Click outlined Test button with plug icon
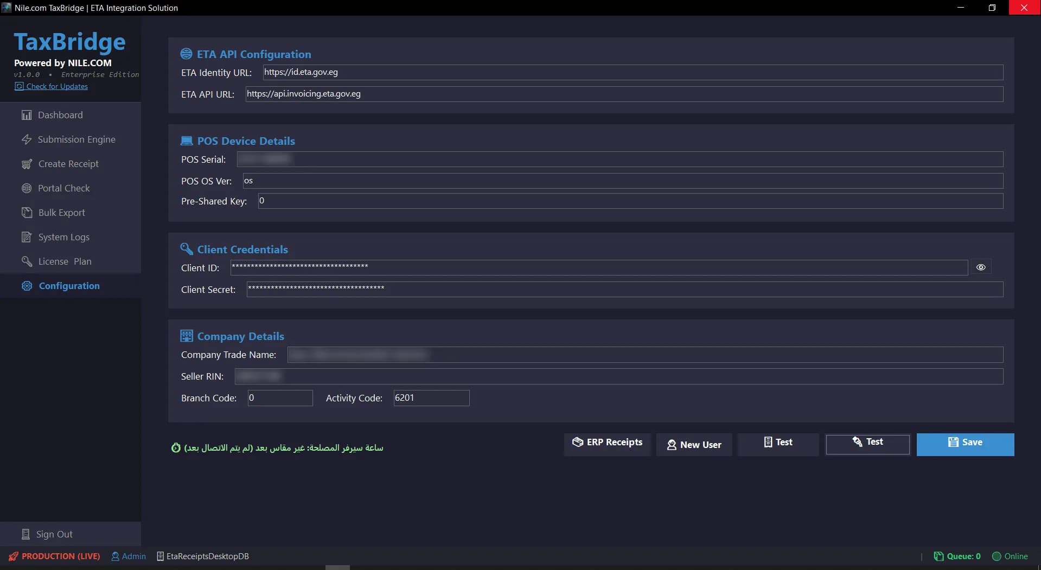Viewport: 1041px width, 570px height. point(867,444)
